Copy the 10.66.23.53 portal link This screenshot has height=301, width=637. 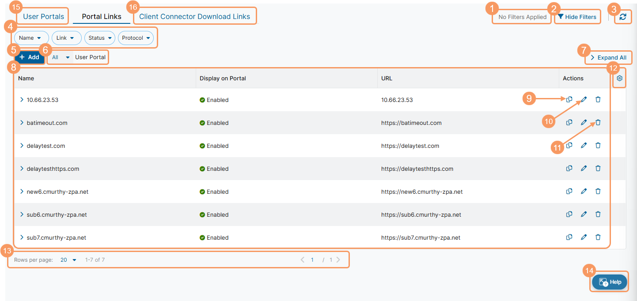(x=569, y=100)
